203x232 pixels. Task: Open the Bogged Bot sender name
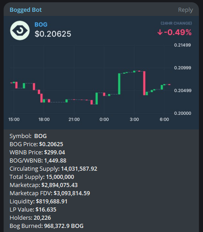tap(25, 10)
